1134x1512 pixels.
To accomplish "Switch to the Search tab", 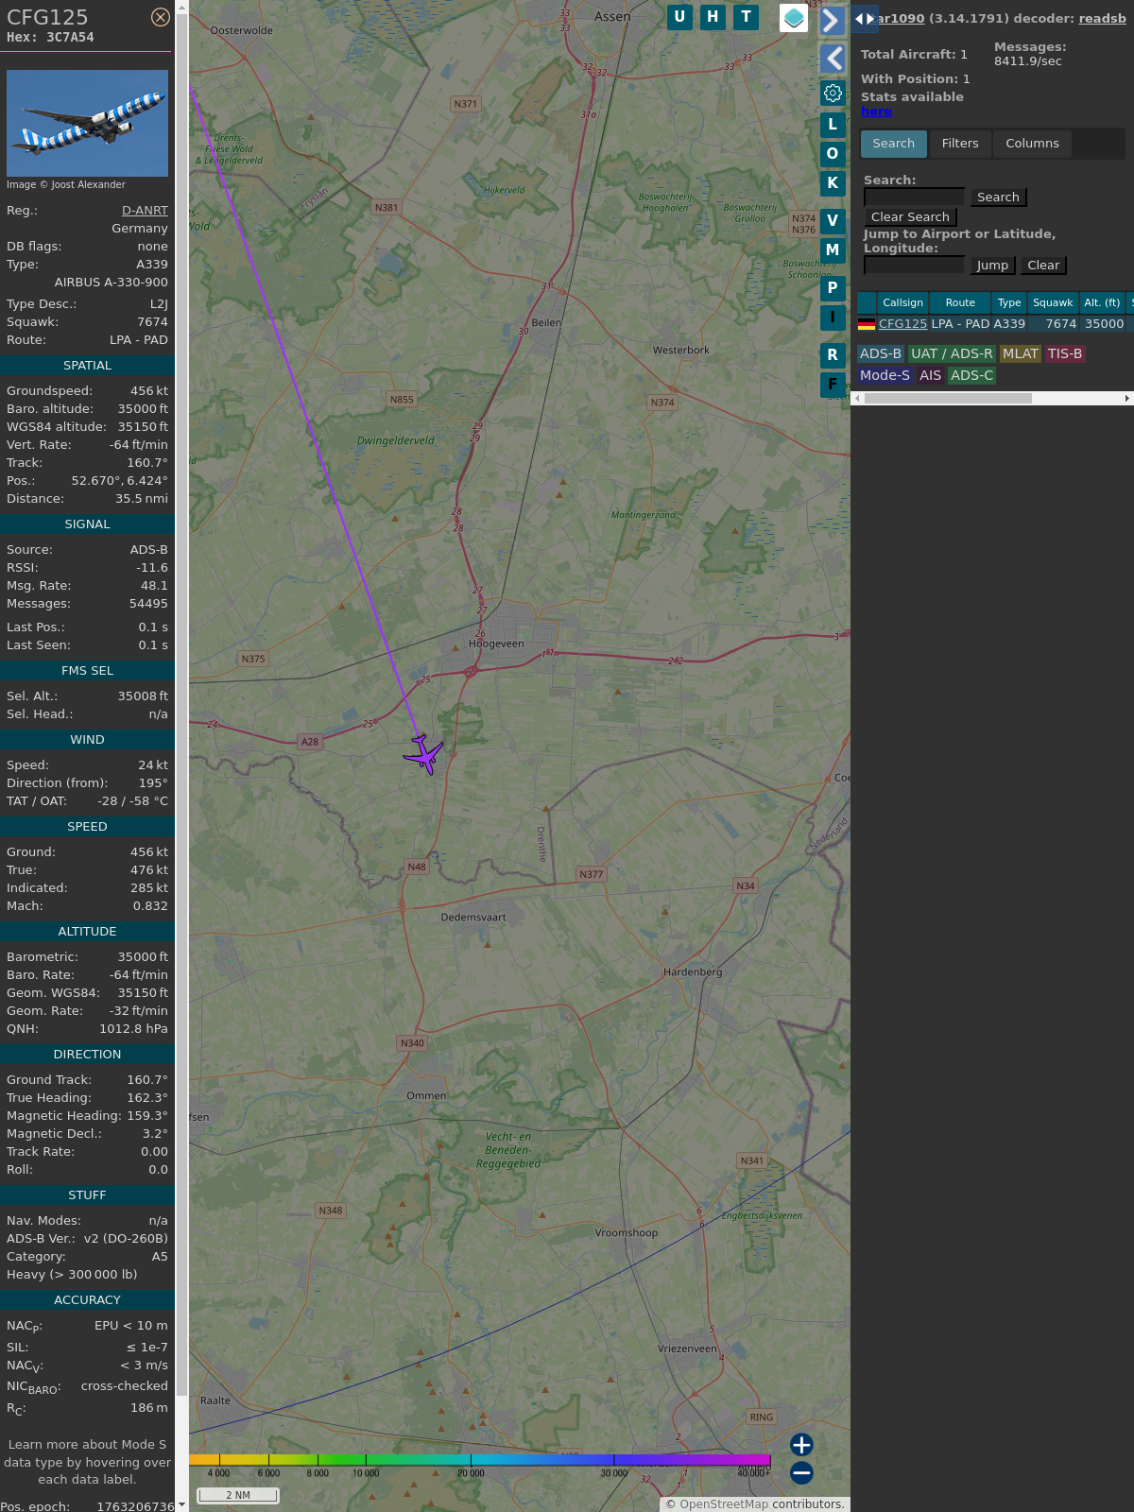I will click(894, 144).
